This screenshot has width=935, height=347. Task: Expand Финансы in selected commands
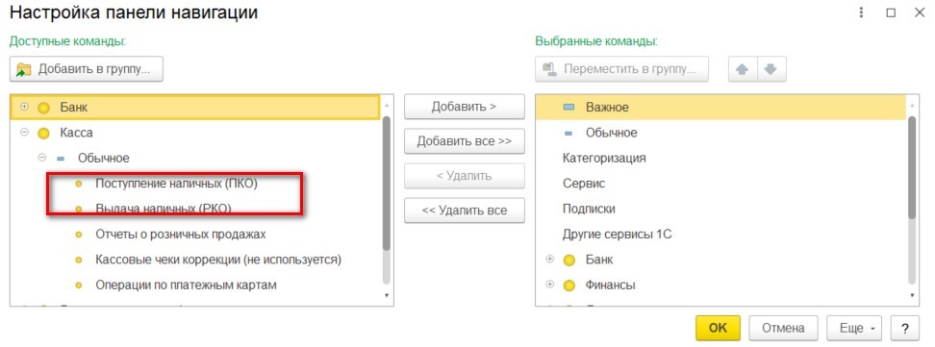click(x=550, y=285)
